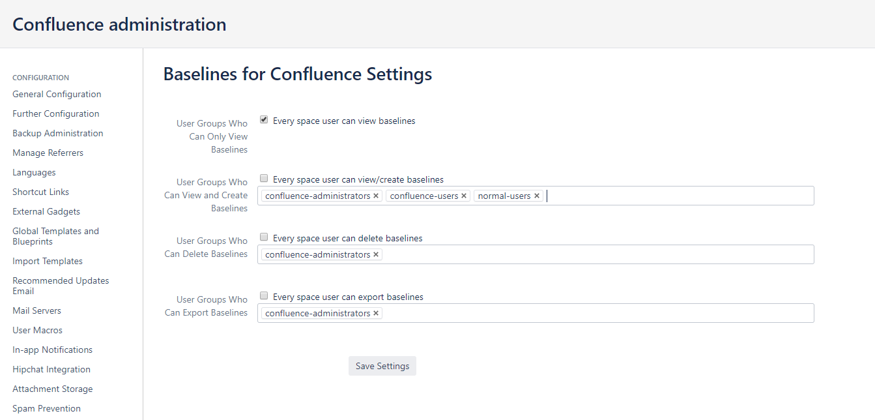Remove confluence-administrators tag from View and Create groups
The image size is (875, 420).
pos(376,196)
